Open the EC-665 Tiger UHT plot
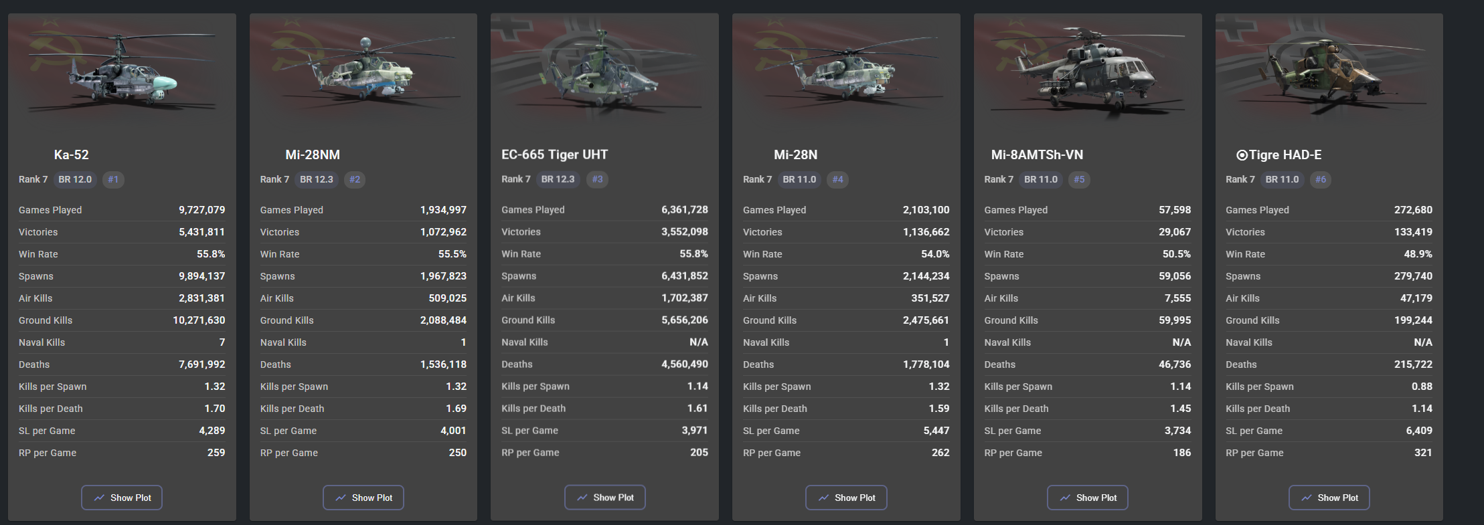This screenshot has width=1484, height=525. pos(604,498)
